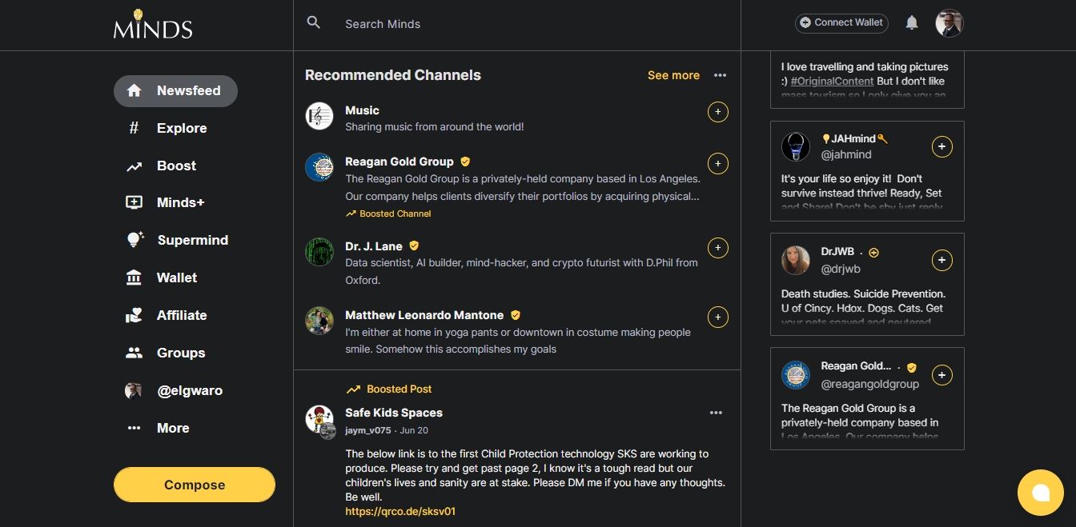Open the chat bubble widget
1076x527 pixels.
pos(1040,492)
